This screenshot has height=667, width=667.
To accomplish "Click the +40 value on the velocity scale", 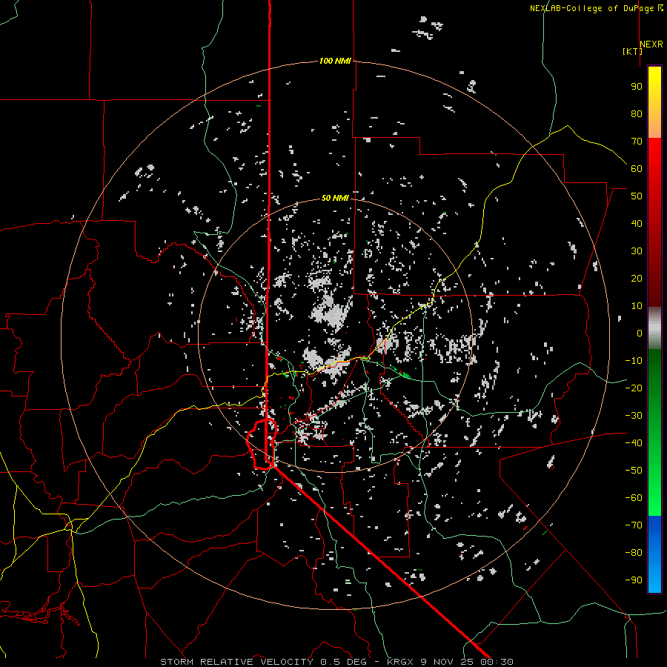I will [637, 224].
